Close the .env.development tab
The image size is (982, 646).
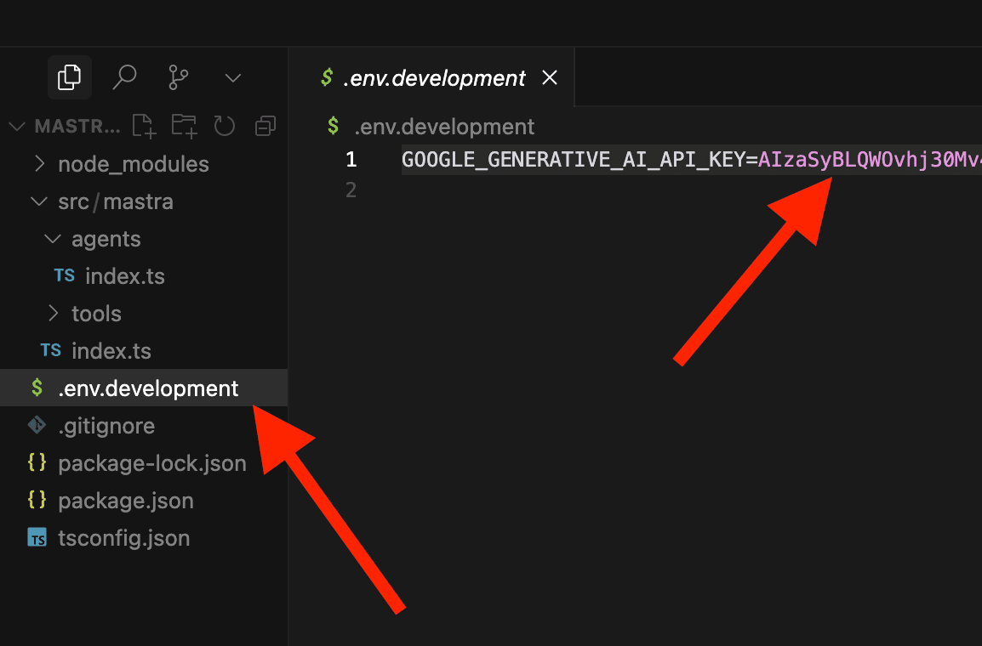[550, 78]
